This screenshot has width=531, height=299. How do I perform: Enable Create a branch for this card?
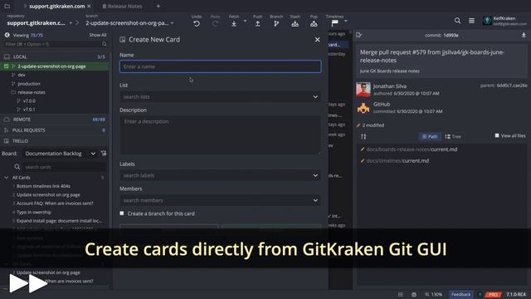point(122,213)
